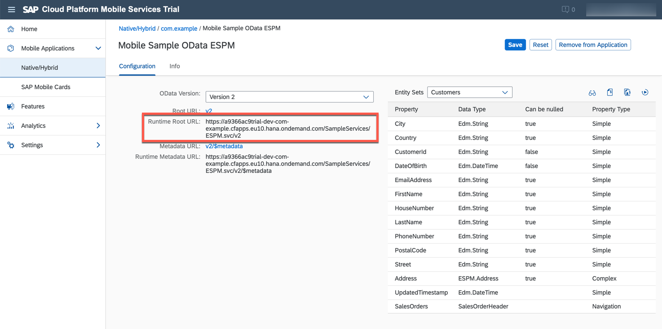Viewport: 662px width, 329px height.
Task: Select SAP Mobile Cards in the sidebar
Action: tap(53, 87)
